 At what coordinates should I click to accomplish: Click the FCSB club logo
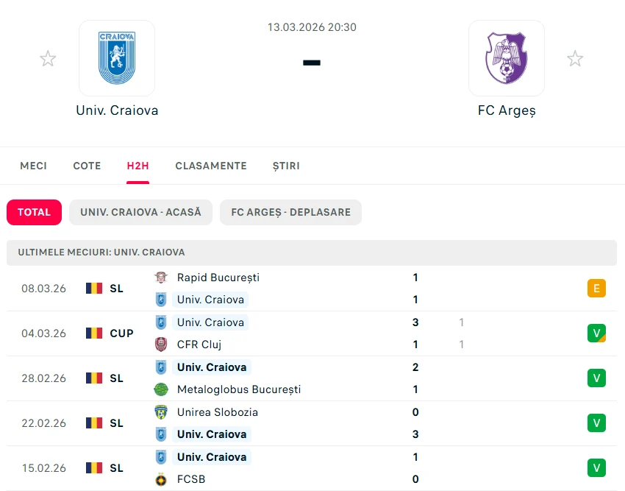click(x=161, y=479)
